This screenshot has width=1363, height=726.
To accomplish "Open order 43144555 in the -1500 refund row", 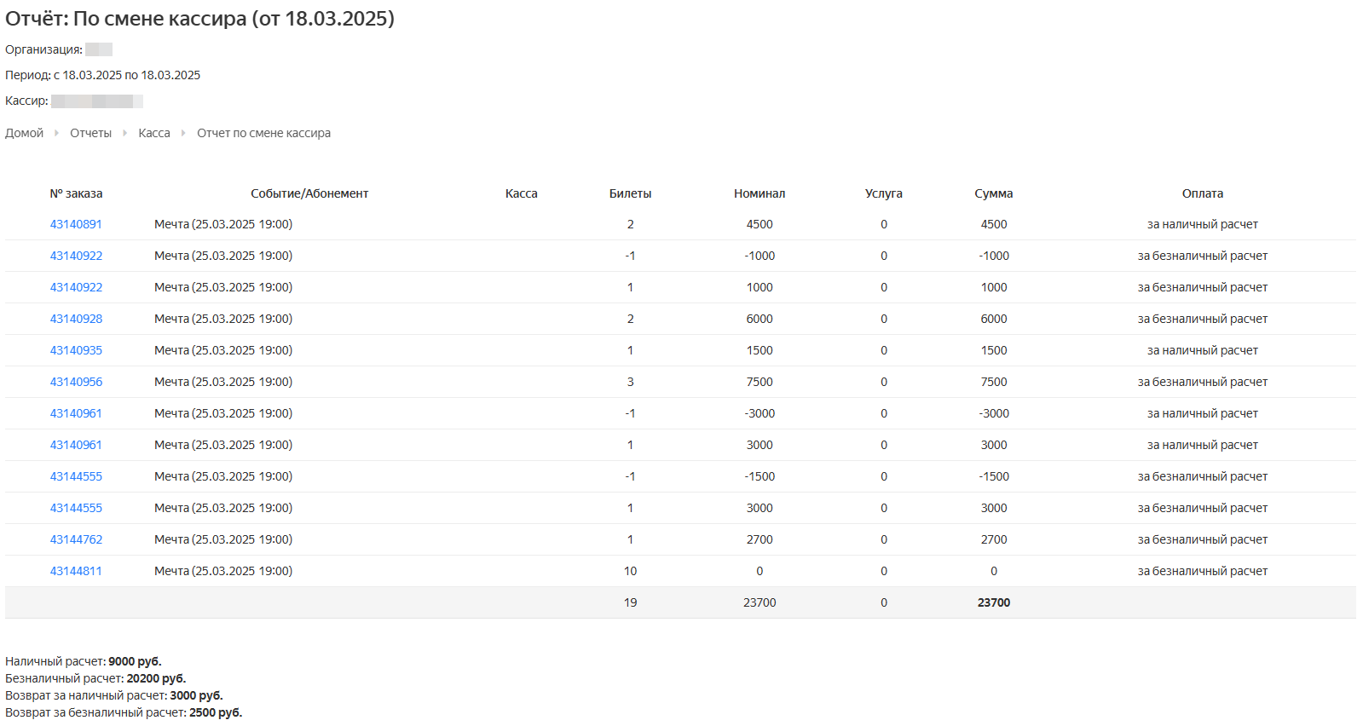I will point(76,476).
